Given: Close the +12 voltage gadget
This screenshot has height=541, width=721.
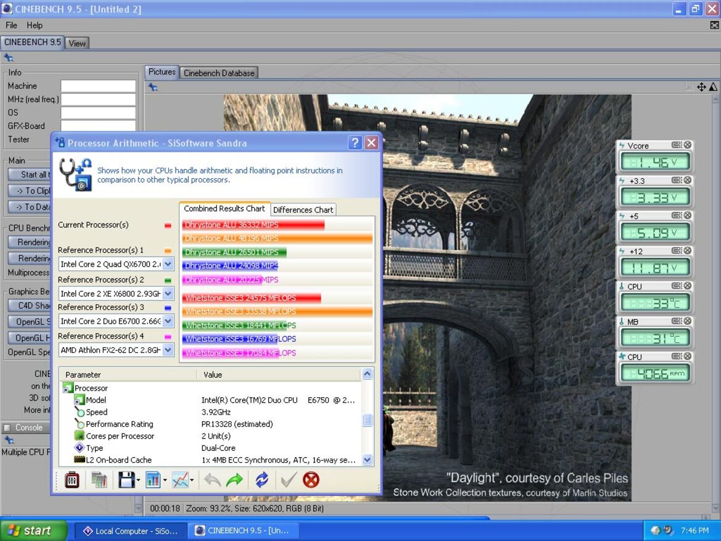Looking at the screenshot, I should 688,250.
